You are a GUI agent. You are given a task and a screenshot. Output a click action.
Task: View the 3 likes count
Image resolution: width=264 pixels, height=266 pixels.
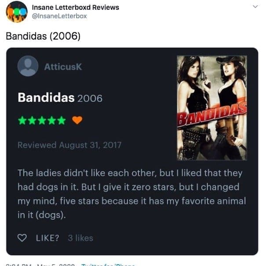click(81, 238)
